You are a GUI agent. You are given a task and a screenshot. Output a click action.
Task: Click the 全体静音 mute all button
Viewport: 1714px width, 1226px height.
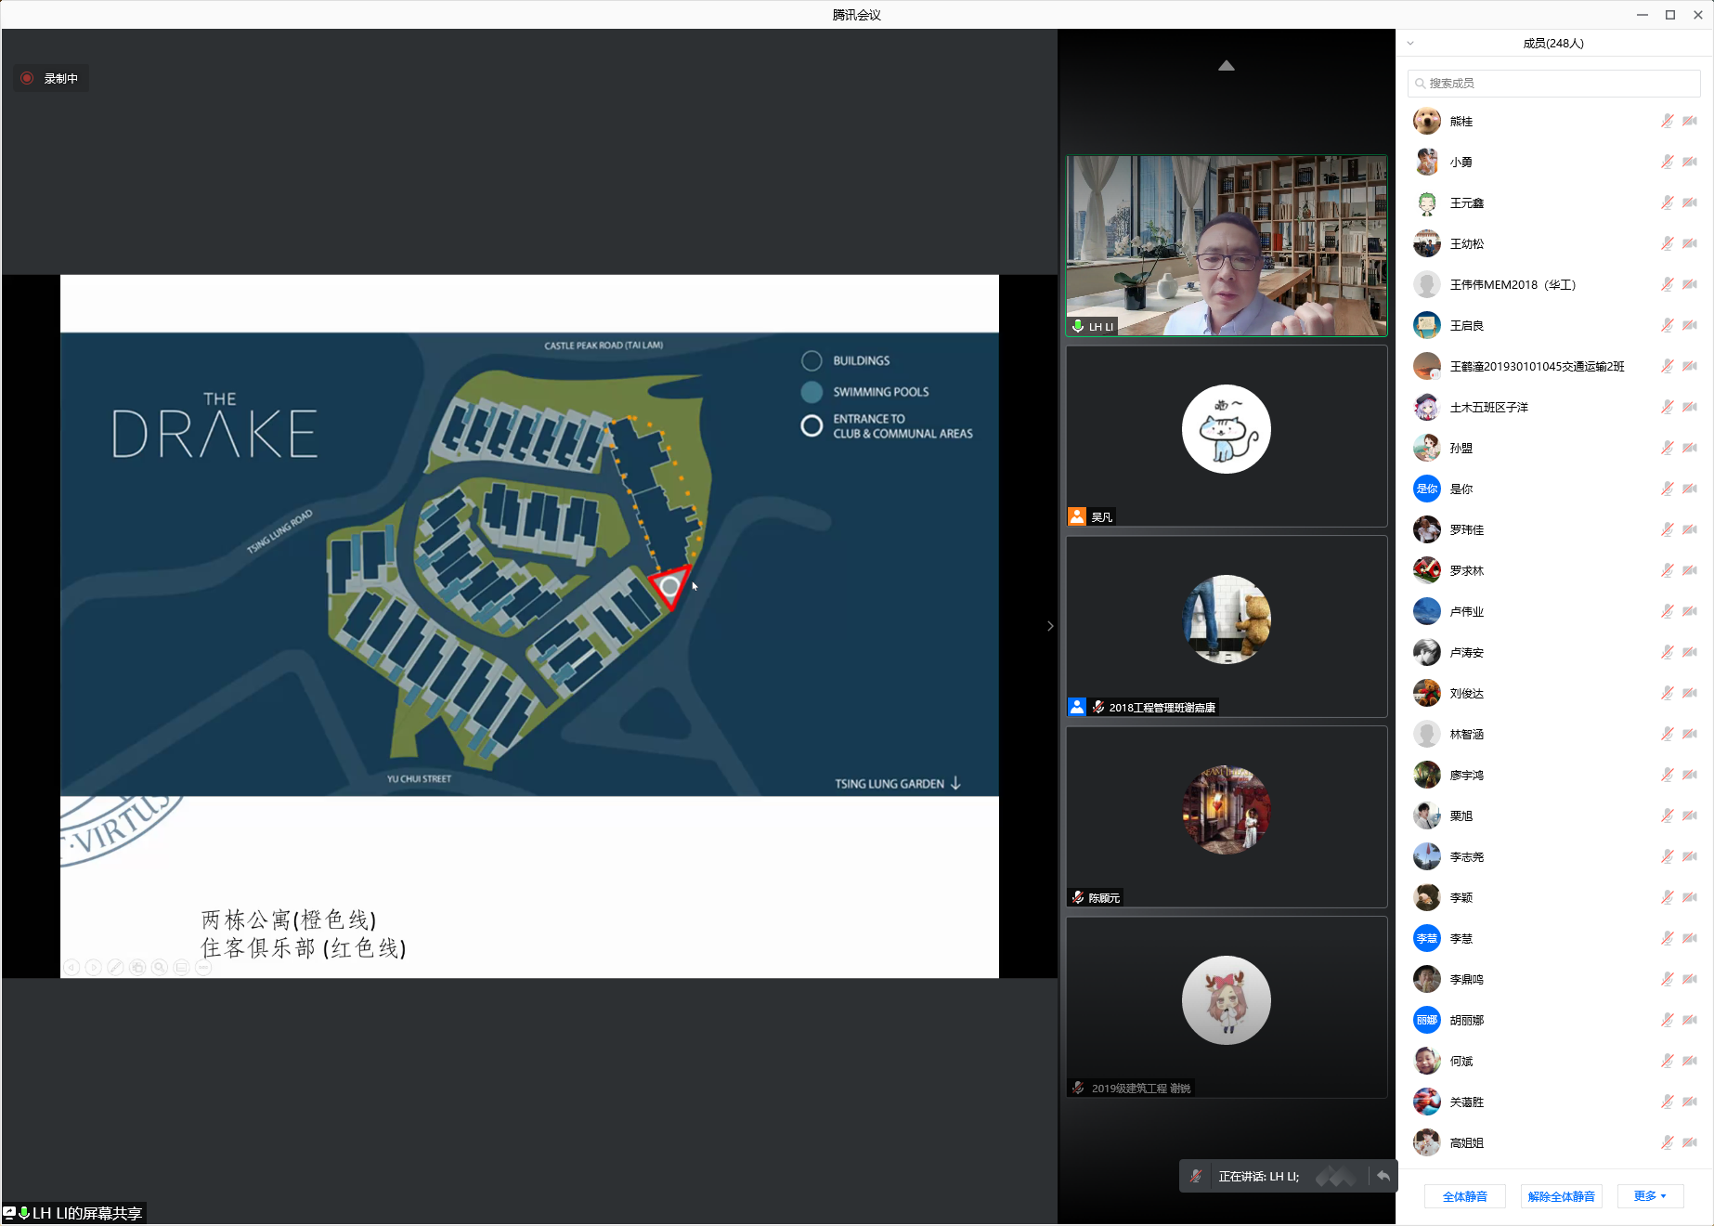[1464, 1196]
